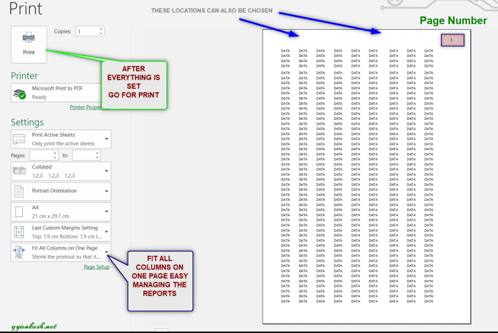Increase copies with the up spinner arrow
Screen dimensions: 498x333
101,29
